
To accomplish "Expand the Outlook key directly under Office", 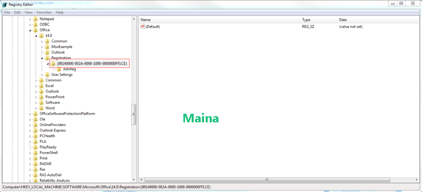I will 36,91.
